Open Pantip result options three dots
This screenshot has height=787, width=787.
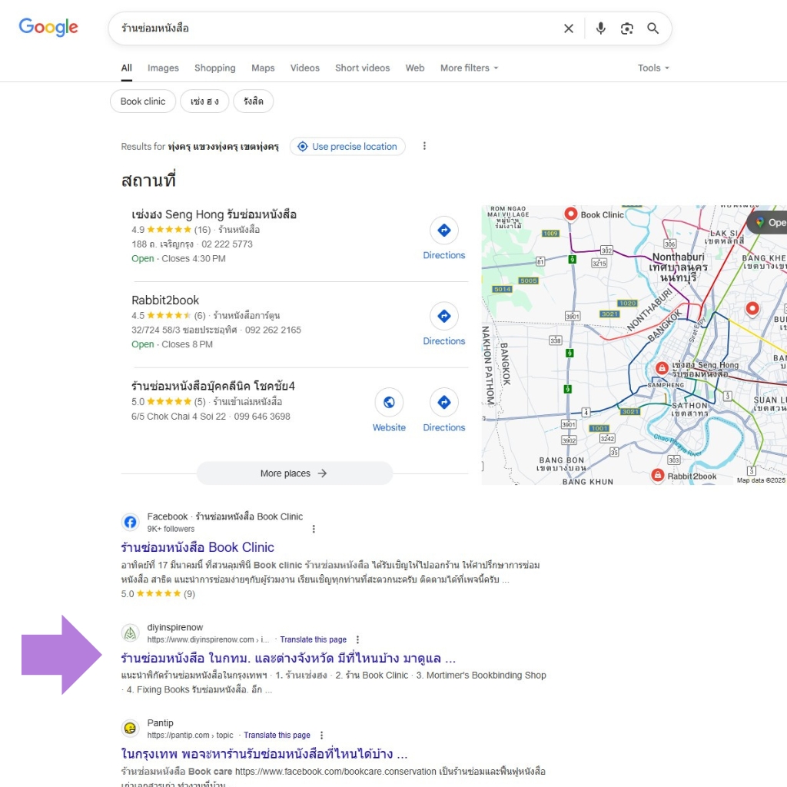[x=321, y=736]
